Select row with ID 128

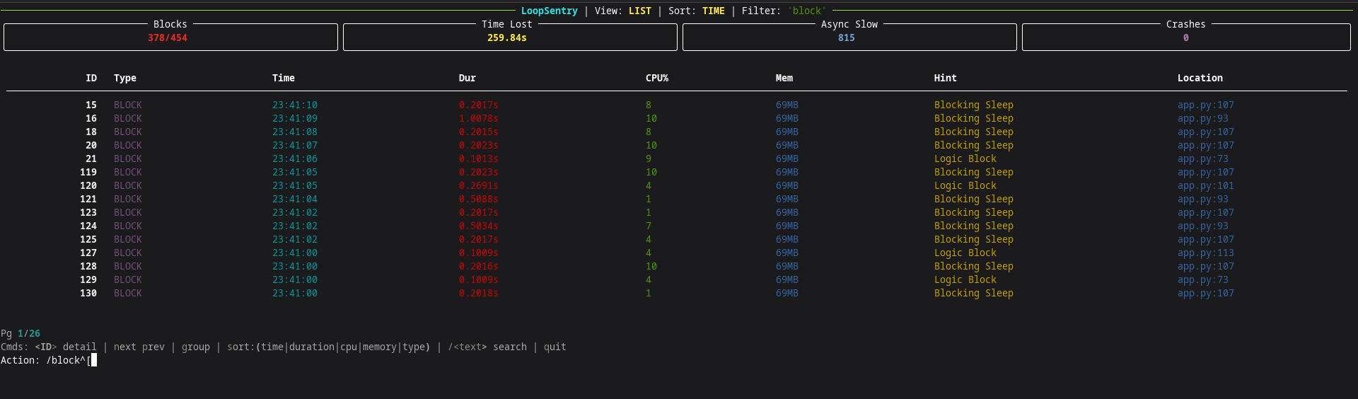point(677,267)
